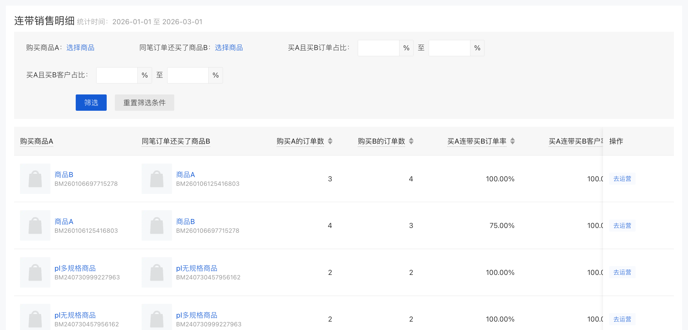The width and height of the screenshot is (688, 330).
Task: Click 去运营 for the 75.00% row
Action: pyautogui.click(x=622, y=226)
